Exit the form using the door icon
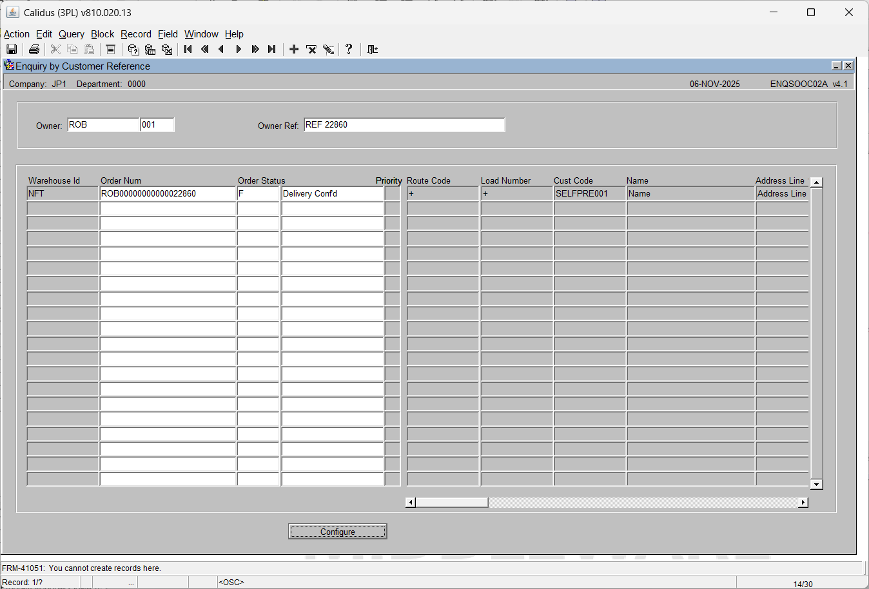Screen dimensions: 869x589 [373, 50]
